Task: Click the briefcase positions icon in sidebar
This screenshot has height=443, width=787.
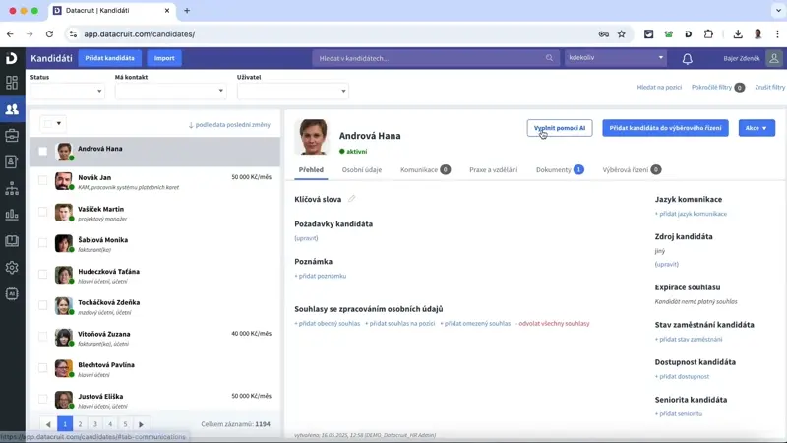Action: click(x=12, y=135)
